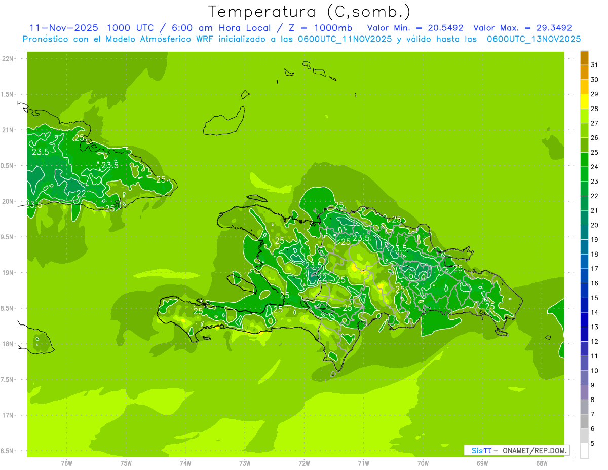The image size is (608, 470).
Task: Select the 18N latitude tick label
Action: [7, 344]
